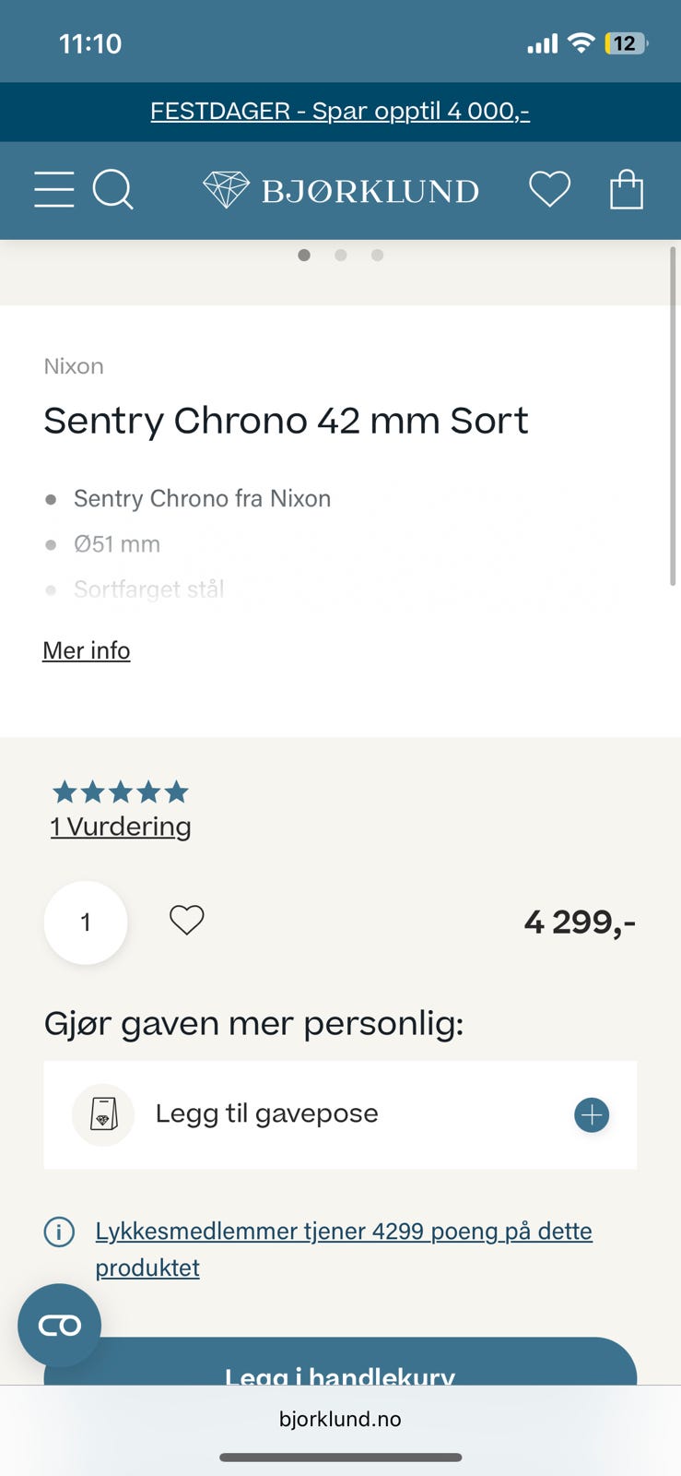Open the FESTDAGER promo banner
The height and width of the screenshot is (1476, 681).
tap(340, 112)
